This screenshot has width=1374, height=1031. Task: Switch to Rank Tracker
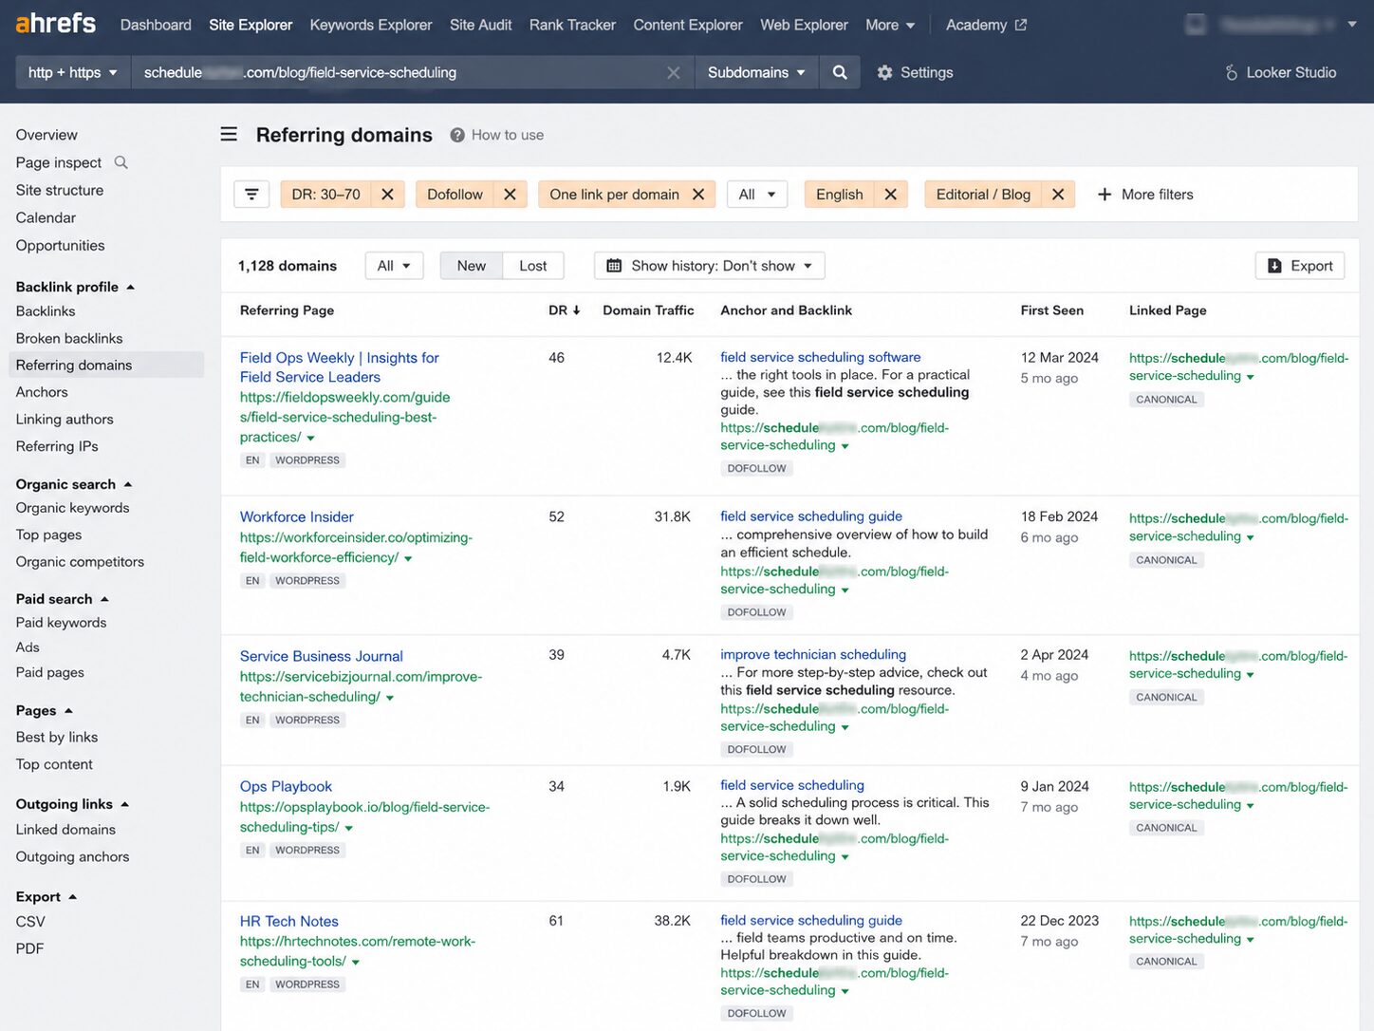(x=572, y=25)
